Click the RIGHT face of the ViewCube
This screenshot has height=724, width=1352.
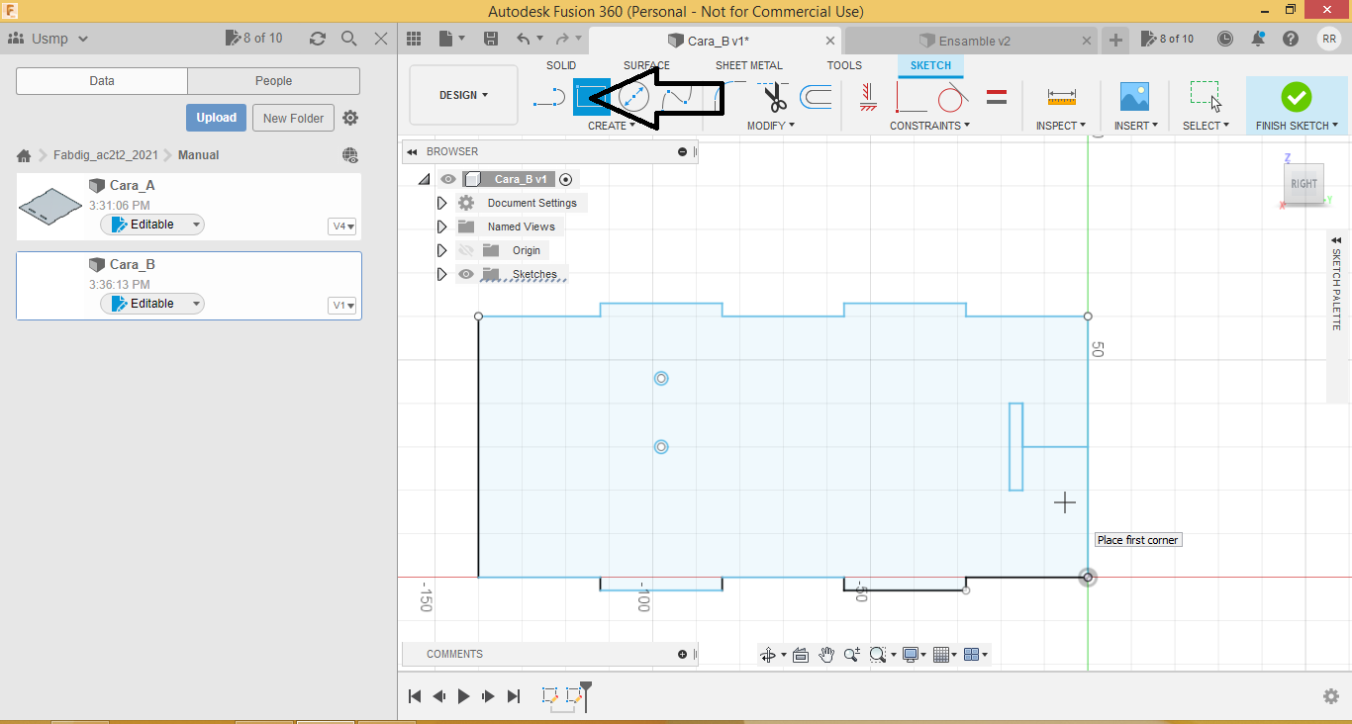[1304, 183]
